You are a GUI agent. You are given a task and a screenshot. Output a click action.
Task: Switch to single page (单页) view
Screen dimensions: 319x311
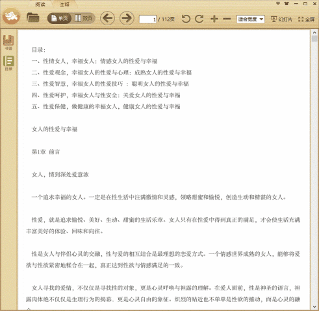[x=60, y=18]
